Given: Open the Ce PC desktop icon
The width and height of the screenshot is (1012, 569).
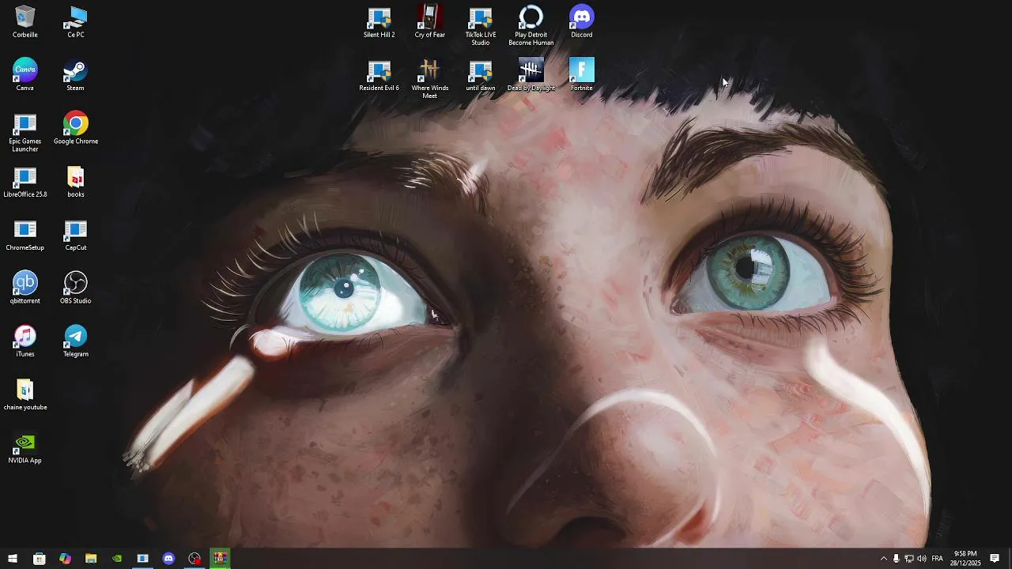Looking at the screenshot, I should [75, 22].
